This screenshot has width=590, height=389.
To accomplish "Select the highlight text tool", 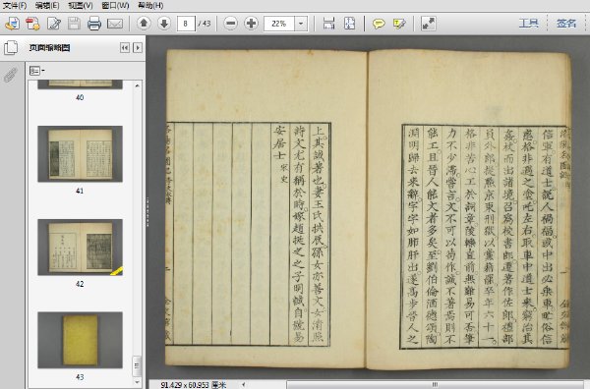I will (x=399, y=24).
